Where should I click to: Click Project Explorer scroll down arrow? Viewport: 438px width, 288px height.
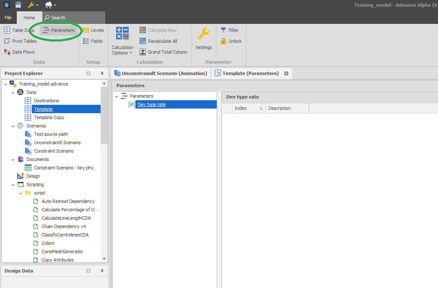pyautogui.click(x=104, y=259)
